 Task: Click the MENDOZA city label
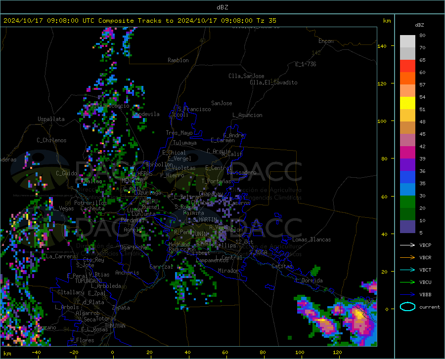[x=132, y=181]
